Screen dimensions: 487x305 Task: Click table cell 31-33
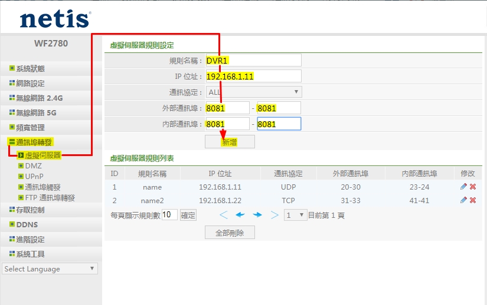tap(351, 201)
